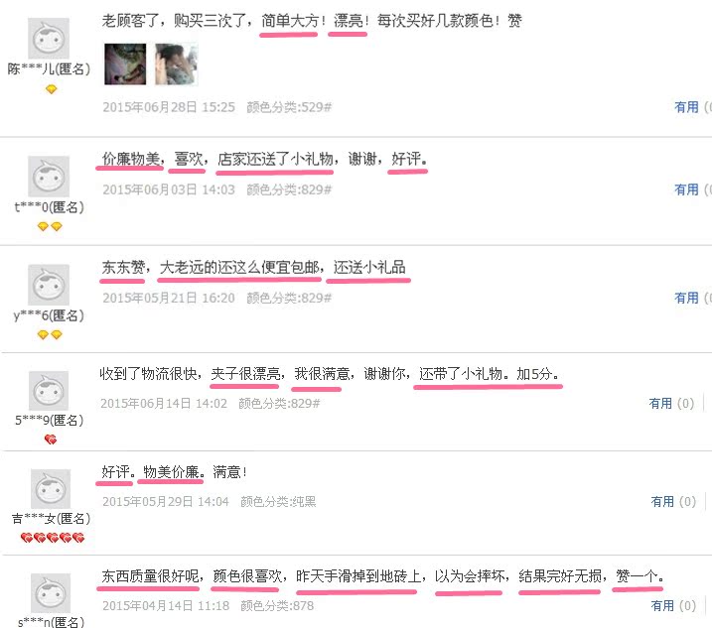Viewport: 712px width, 628px height.
Task: Click five red hearts under 吉***女
Action: tap(53, 538)
